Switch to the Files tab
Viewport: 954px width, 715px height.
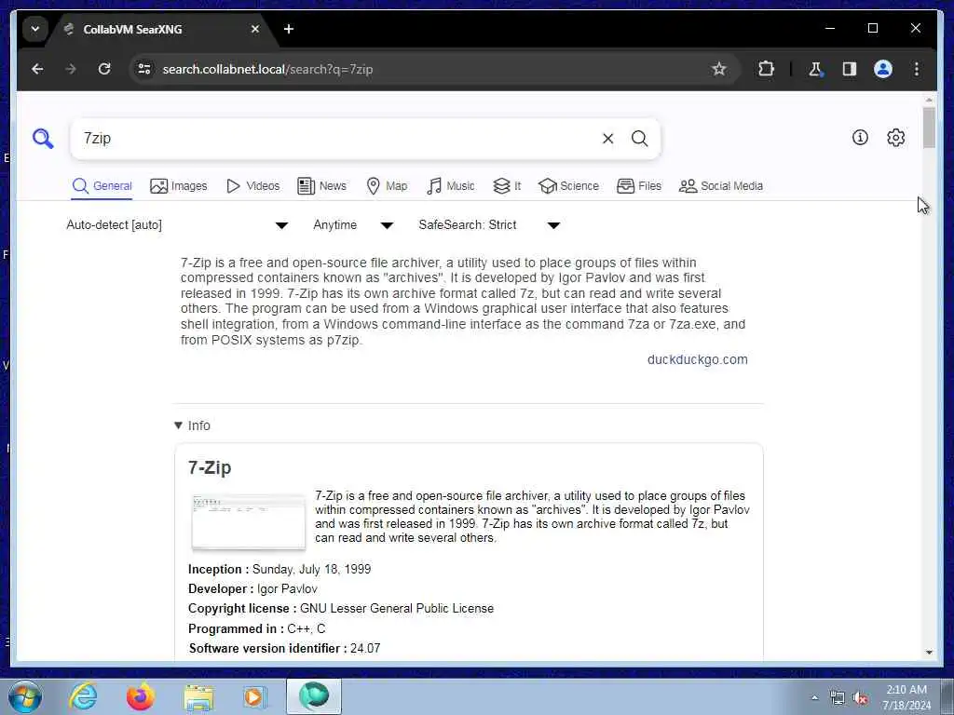(x=639, y=186)
